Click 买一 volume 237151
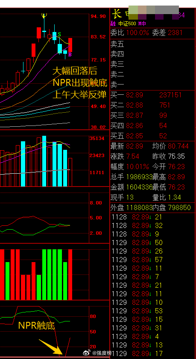196x359 pixels. [170, 95]
